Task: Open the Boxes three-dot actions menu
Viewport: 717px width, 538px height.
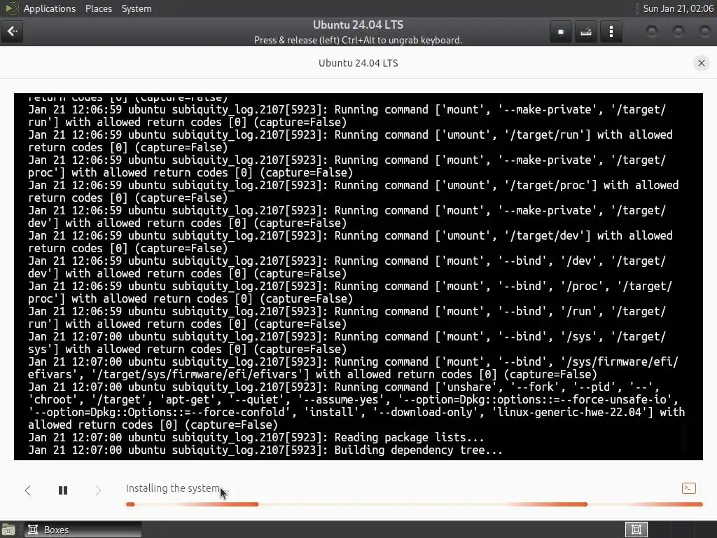Action: [611, 32]
